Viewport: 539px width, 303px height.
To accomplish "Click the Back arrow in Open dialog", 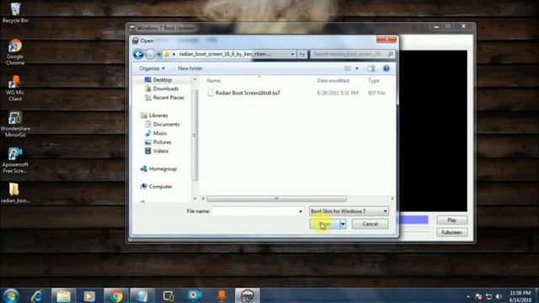I will point(138,54).
